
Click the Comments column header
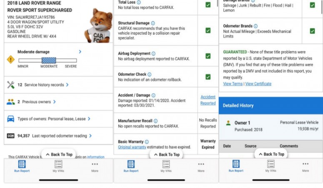click(289, 146)
